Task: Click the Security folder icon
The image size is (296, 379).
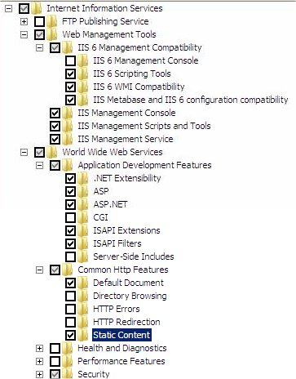Action: click(x=68, y=374)
